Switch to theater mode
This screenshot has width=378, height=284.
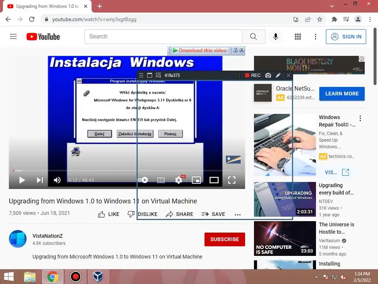pyautogui.click(x=214, y=180)
